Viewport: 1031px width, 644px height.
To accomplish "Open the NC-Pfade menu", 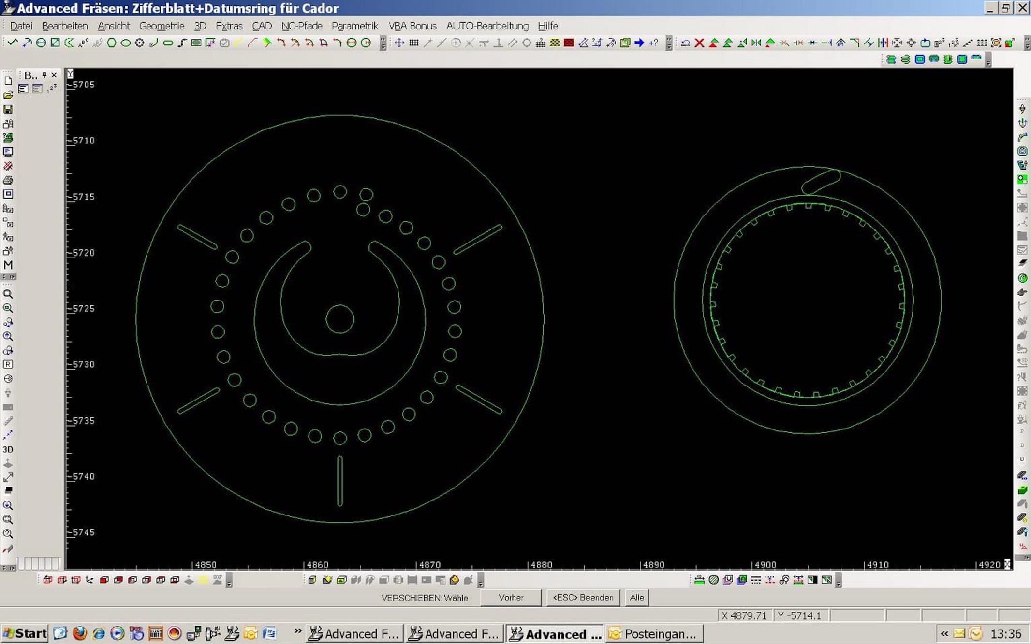I will 302,26.
